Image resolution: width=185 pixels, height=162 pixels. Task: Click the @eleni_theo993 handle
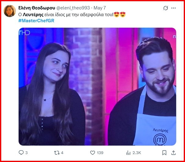point(75,8)
